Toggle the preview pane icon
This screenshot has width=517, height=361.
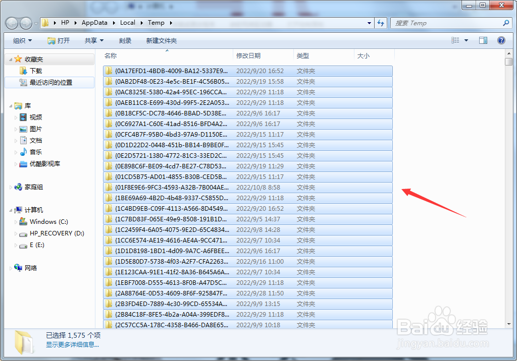click(x=483, y=40)
